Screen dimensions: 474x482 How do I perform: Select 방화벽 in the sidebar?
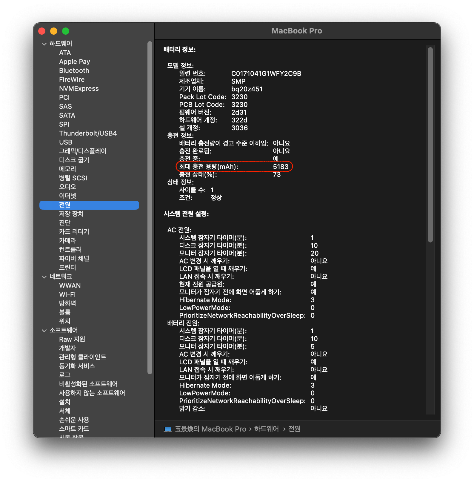[x=67, y=303]
